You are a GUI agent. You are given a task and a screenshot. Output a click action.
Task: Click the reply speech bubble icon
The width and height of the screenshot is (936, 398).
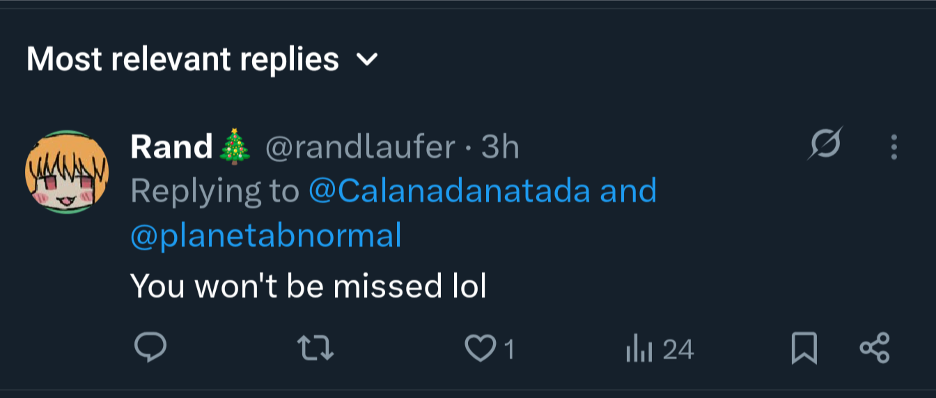(150, 347)
